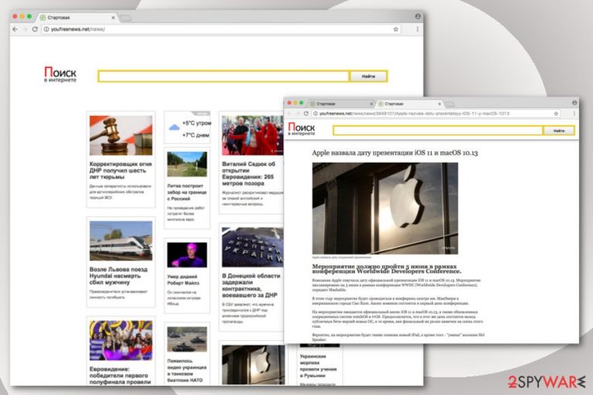Click the address bar showing youfreenews.net/news/
Viewport: 593px width, 395px height.
[x=221, y=29]
